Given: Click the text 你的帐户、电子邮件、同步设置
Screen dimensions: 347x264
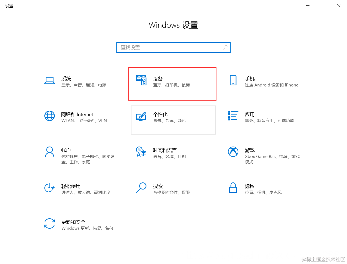Looking at the screenshot, I should [x=88, y=159].
